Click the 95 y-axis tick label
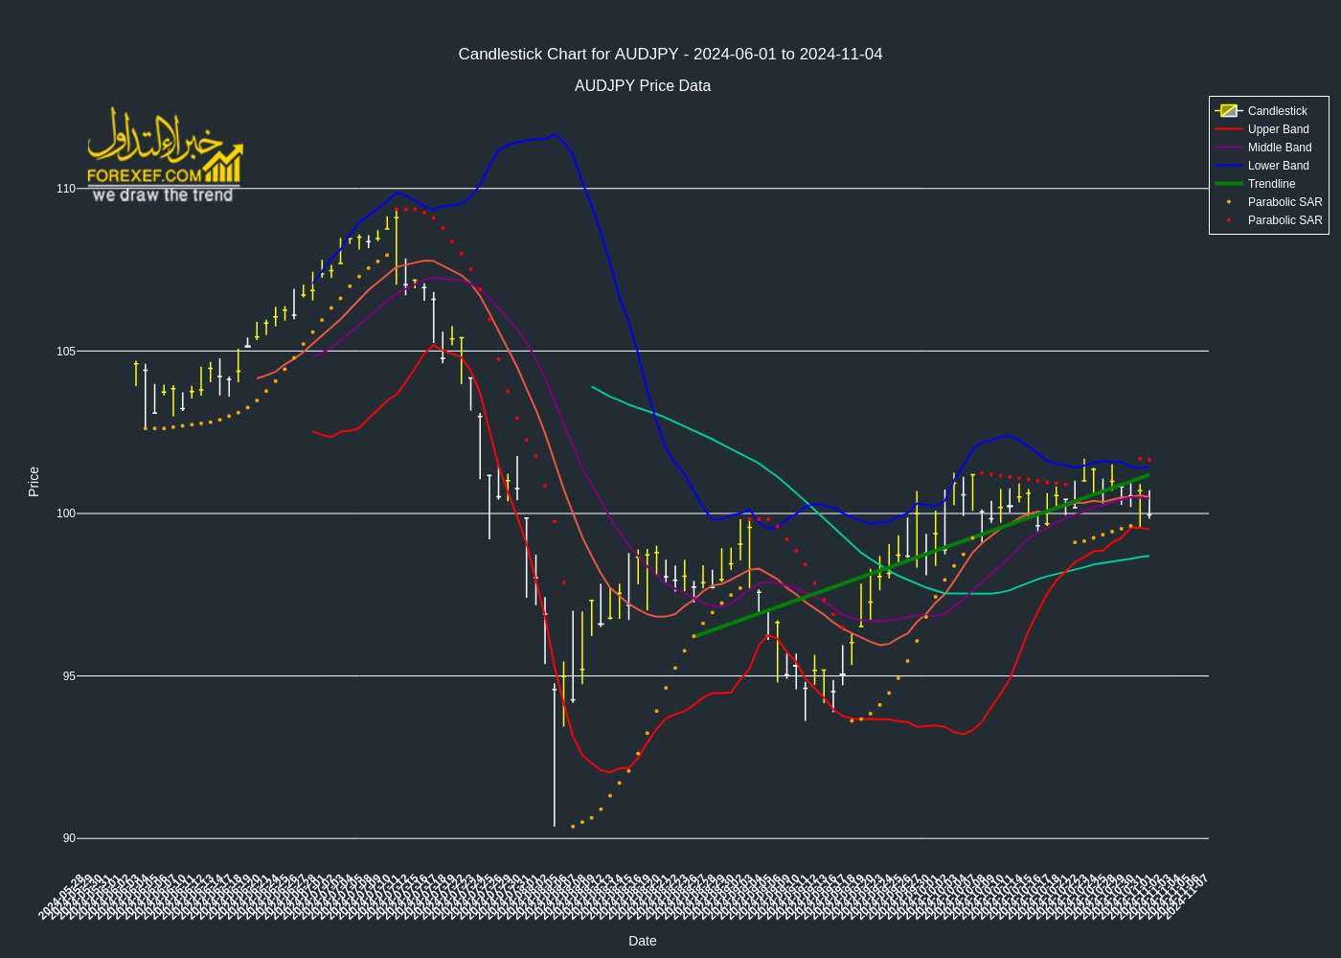The width and height of the screenshot is (1341, 958). tap(69, 676)
